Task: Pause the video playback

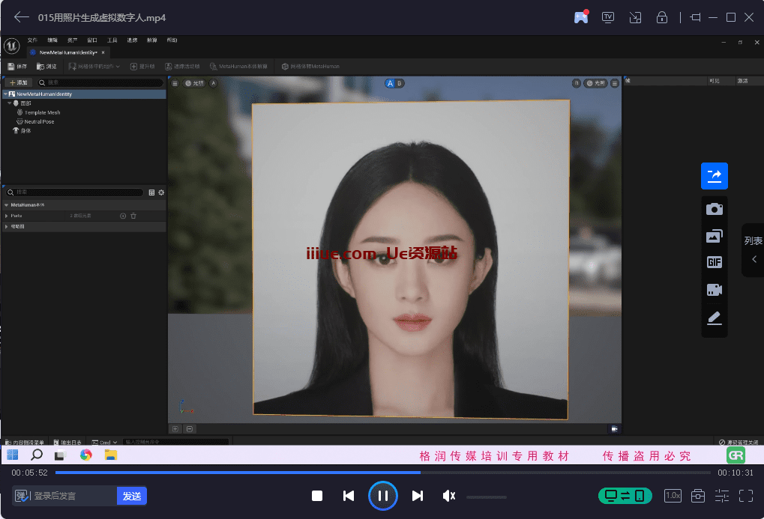Action: 382,496
